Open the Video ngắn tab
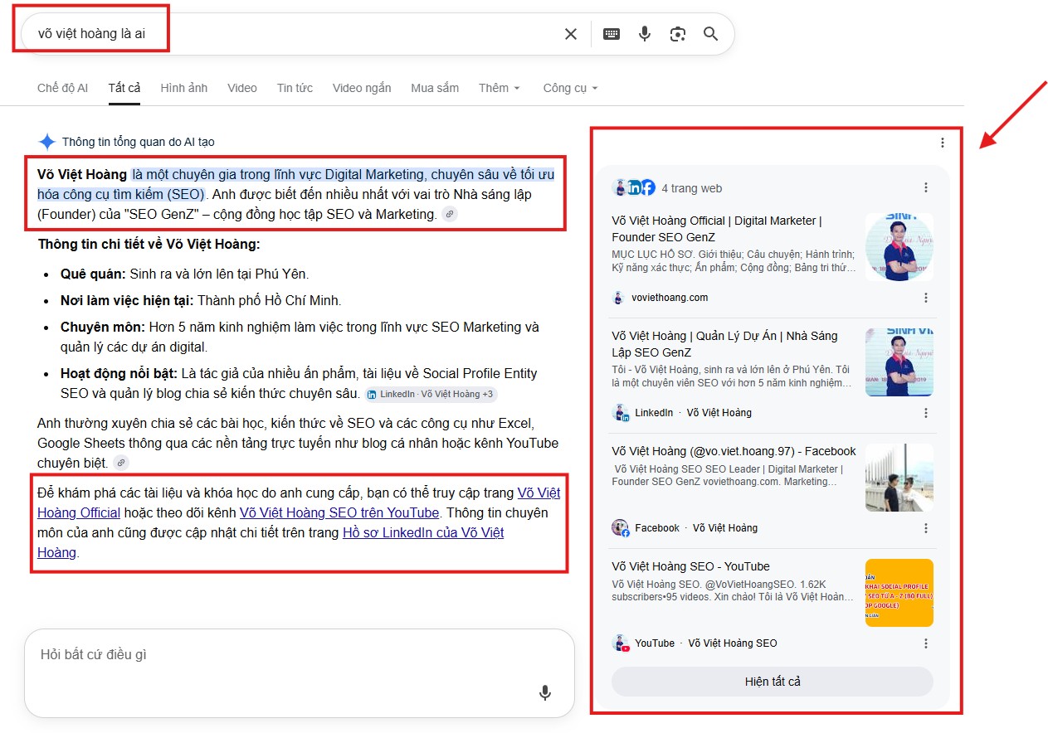 click(x=362, y=88)
